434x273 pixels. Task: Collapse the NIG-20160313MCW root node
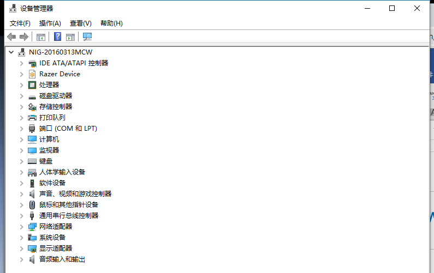pyautogui.click(x=11, y=52)
